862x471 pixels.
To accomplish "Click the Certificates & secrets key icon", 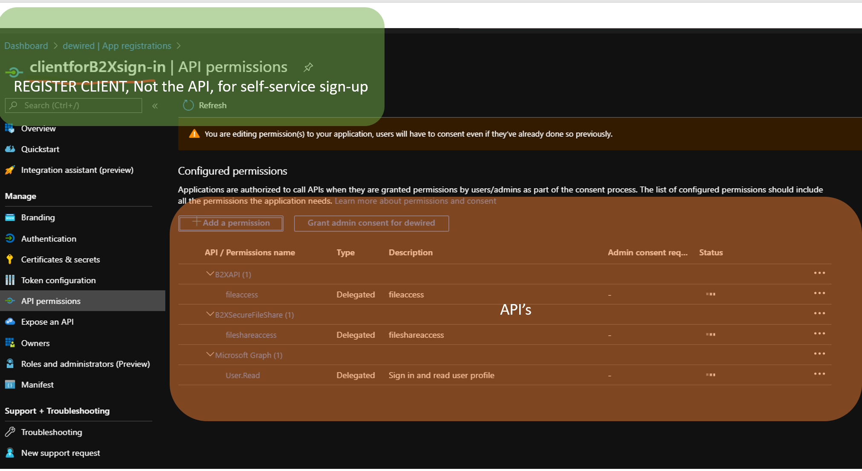I will [10, 259].
